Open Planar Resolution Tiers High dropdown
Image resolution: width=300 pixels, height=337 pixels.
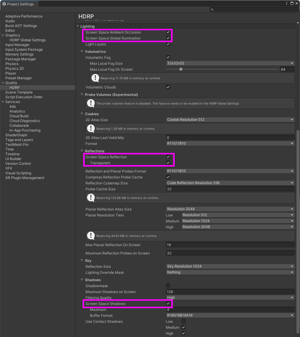click(238, 227)
